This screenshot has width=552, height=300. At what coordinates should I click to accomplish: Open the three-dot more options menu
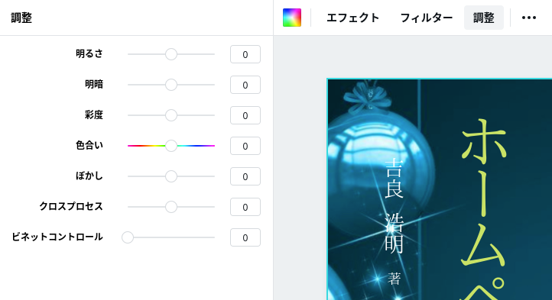(529, 18)
